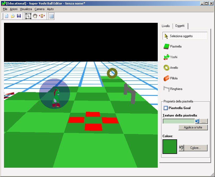Viewport: 215px width, 177px height.
Task: Switch to the Livello tab
Action: pyautogui.click(x=166, y=26)
